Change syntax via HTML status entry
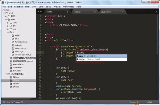 click(150, 102)
